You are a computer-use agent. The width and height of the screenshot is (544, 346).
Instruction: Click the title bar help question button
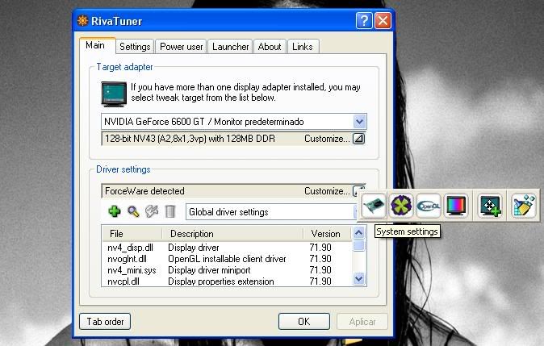click(x=364, y=21)
